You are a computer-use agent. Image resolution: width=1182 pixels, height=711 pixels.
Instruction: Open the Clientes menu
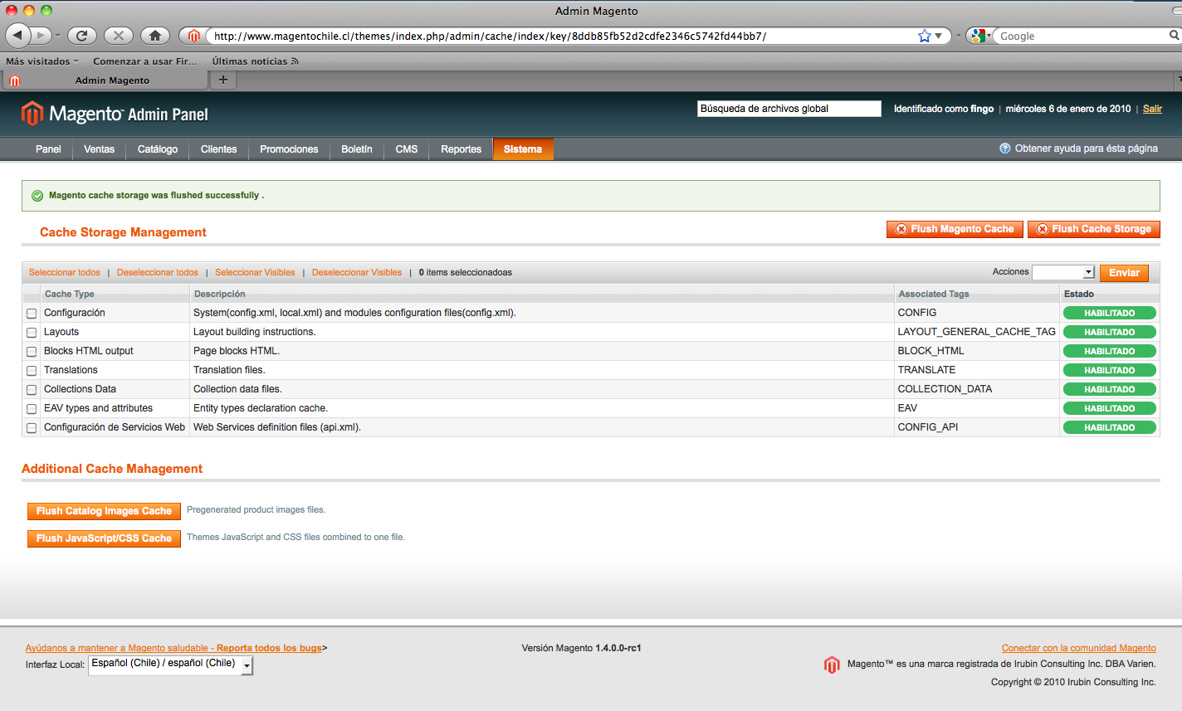pos(219,149)
